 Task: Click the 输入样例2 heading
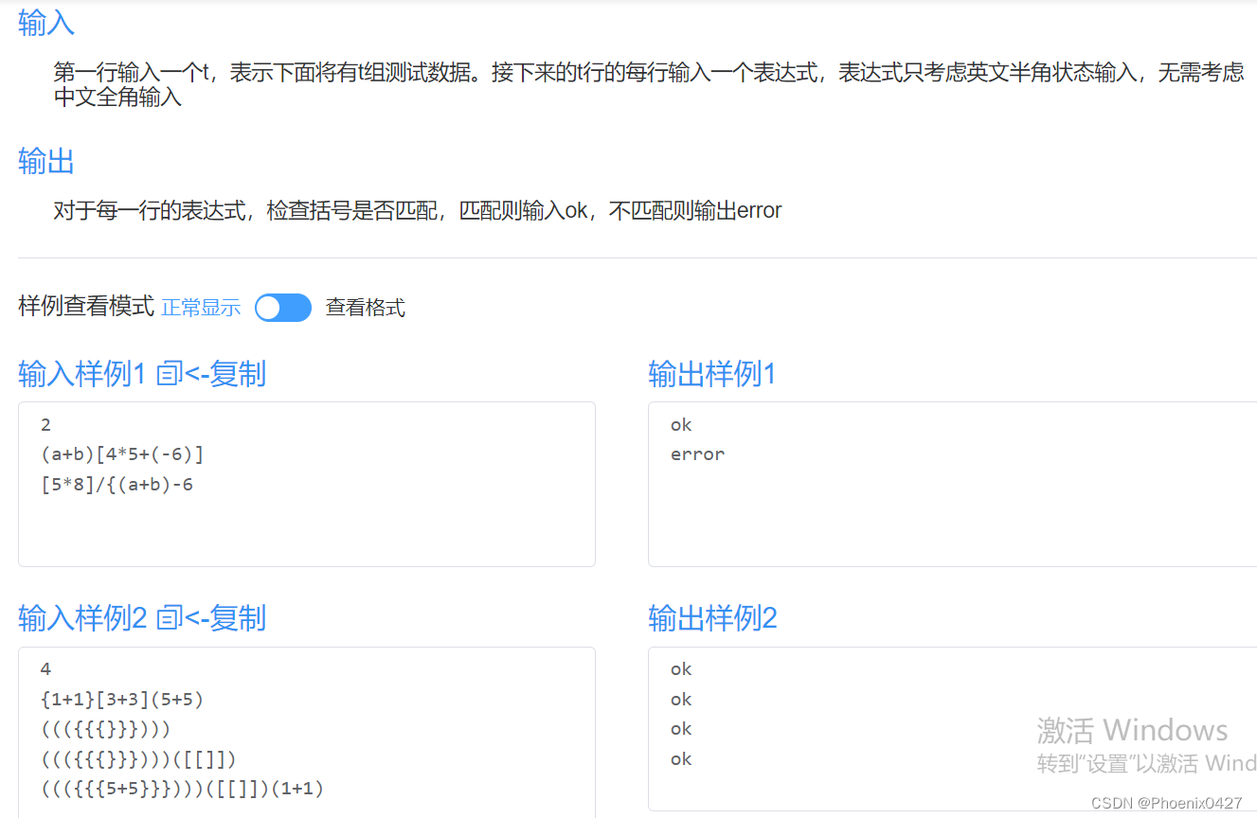point(82,618)
